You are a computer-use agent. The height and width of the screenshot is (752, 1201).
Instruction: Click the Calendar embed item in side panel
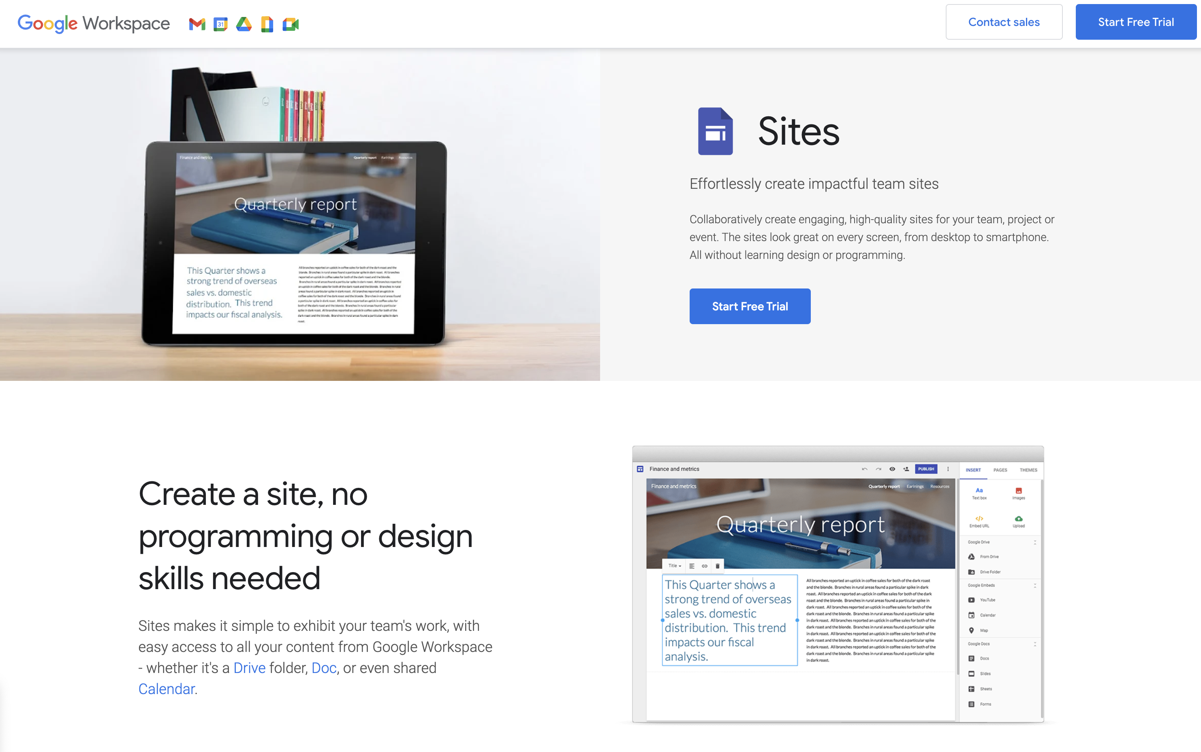tap(982, 615)
